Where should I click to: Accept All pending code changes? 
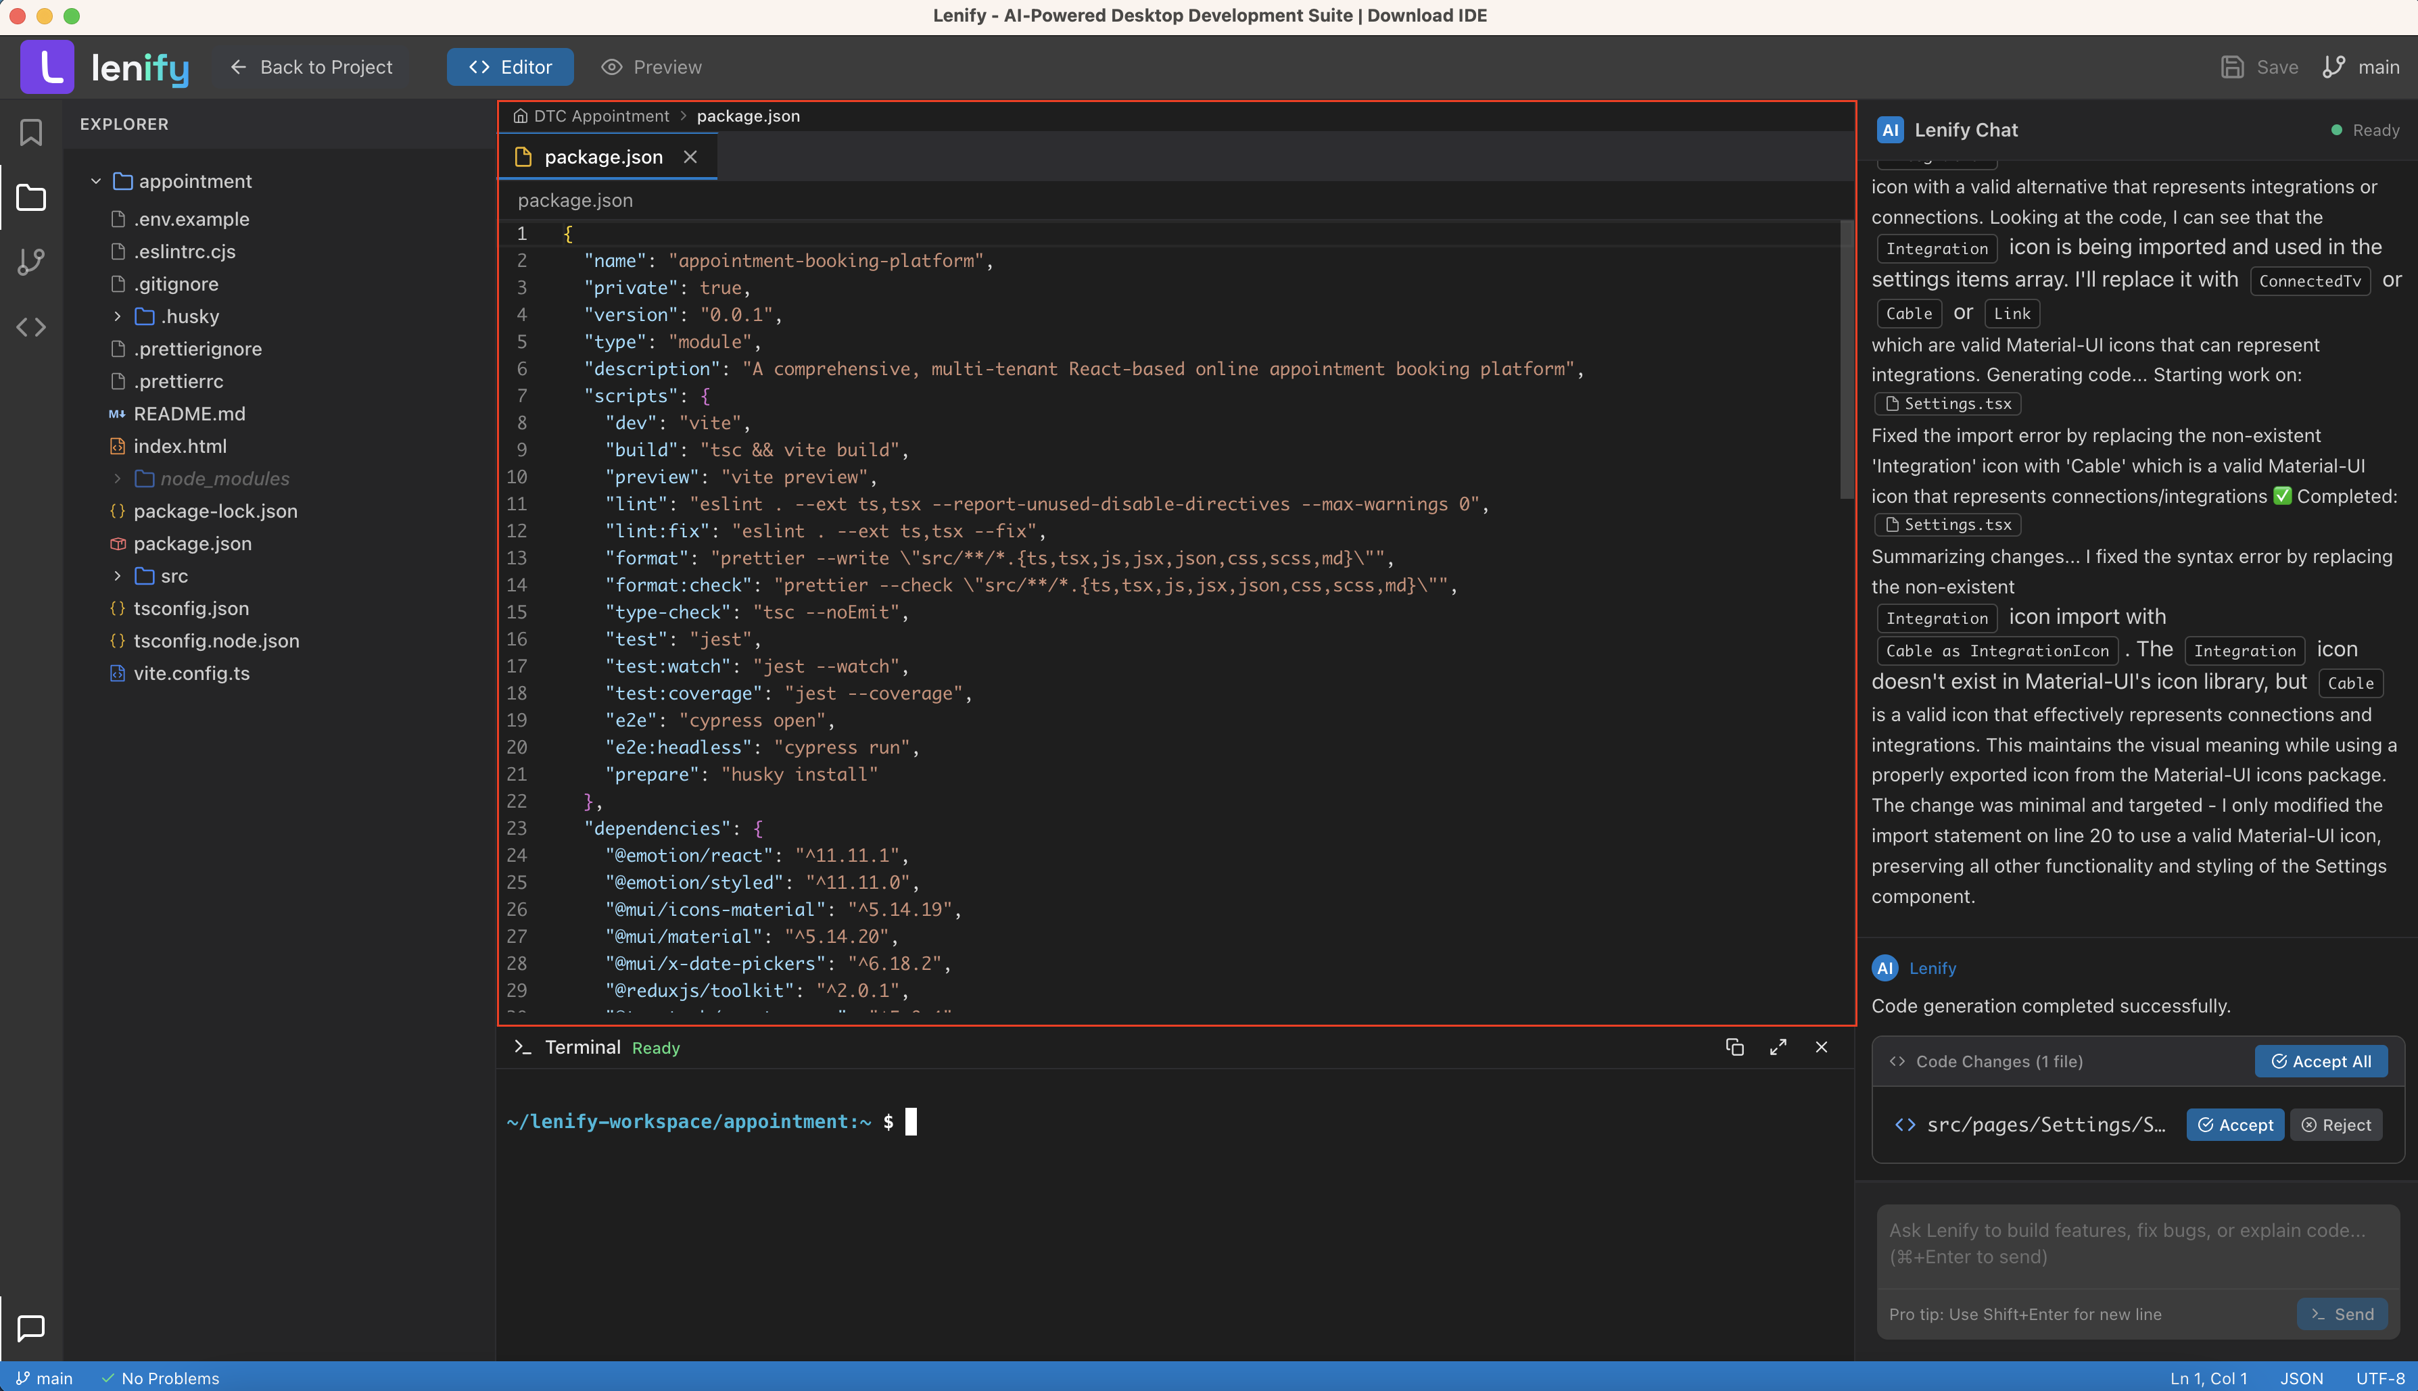[2321, 1060]
